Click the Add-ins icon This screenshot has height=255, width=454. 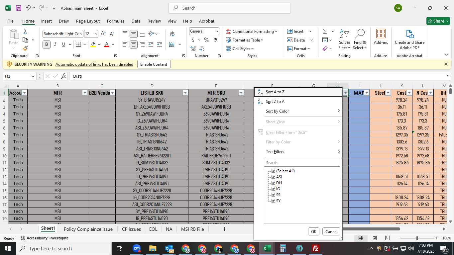click(x=381, y=37)
